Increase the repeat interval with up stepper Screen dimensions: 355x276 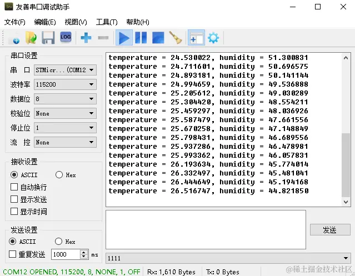pyautogui.click(x=84, y=252)
